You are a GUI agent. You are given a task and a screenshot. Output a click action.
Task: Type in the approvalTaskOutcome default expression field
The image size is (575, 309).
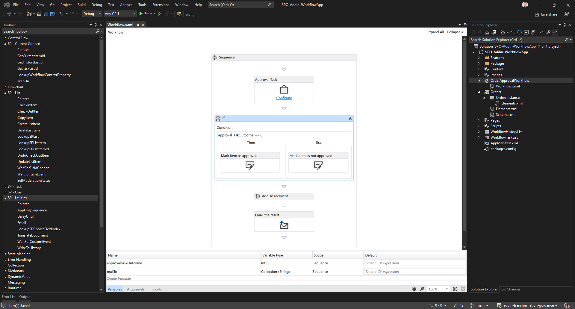(x=414, y=263)
